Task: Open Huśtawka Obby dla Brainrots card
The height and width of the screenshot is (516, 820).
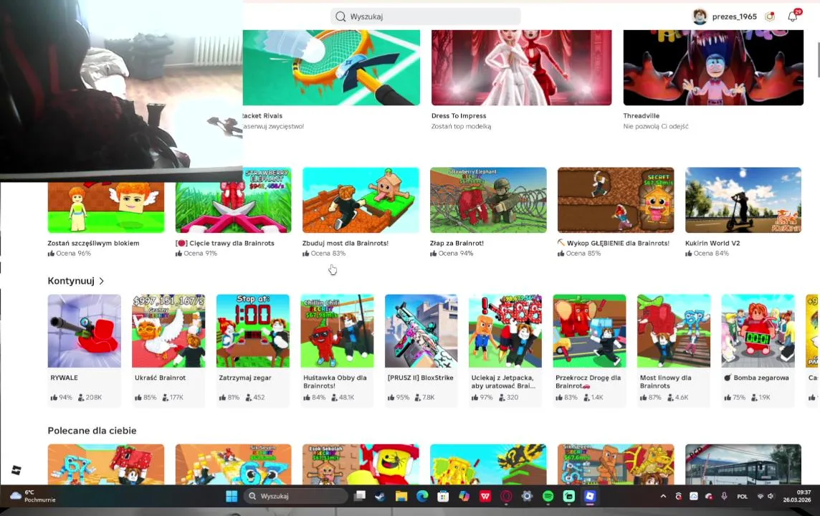Action: pos(338,350)
